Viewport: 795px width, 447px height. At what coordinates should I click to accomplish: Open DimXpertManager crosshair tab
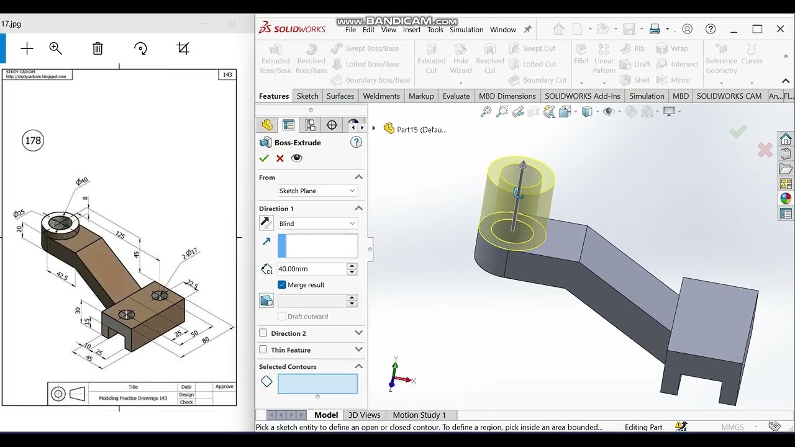332,125
